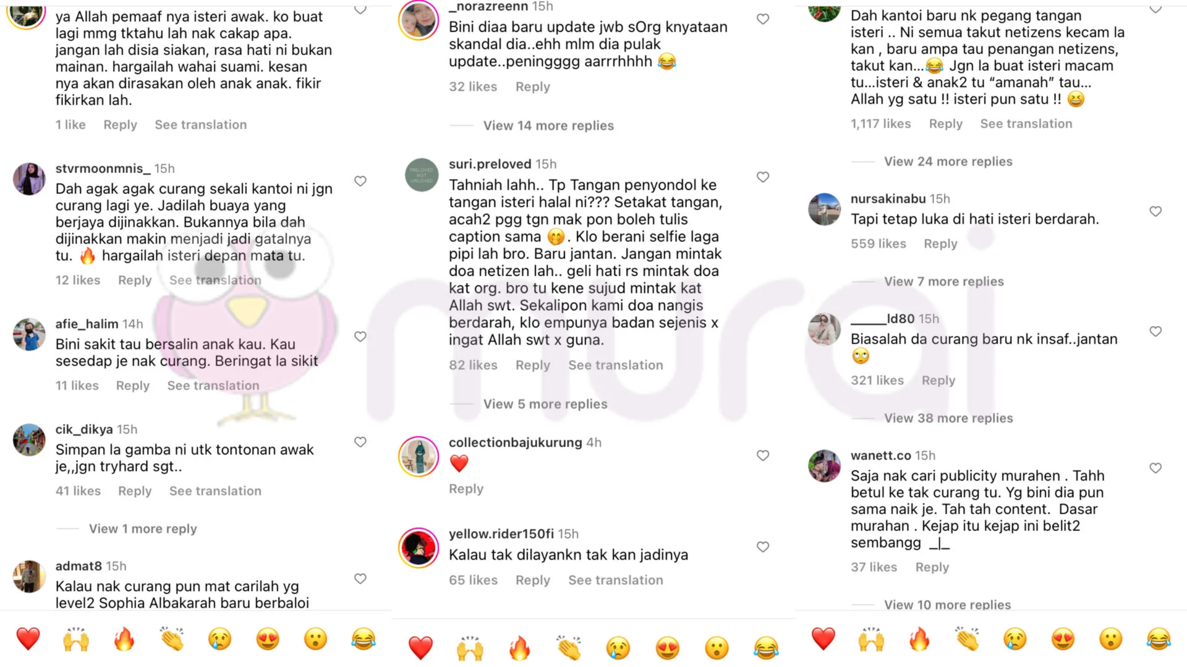Tap heart next to nursakinabu's comment
The height and width of the screenshot is (667, 1187).
[x=1155, y=211]
